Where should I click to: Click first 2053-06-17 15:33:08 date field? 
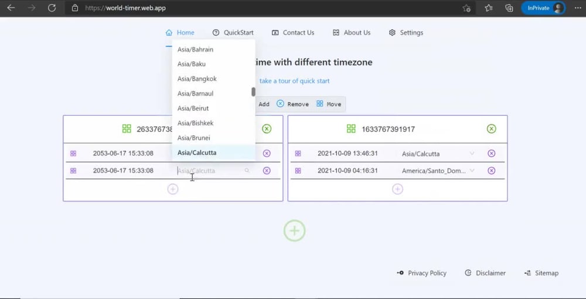123,153
